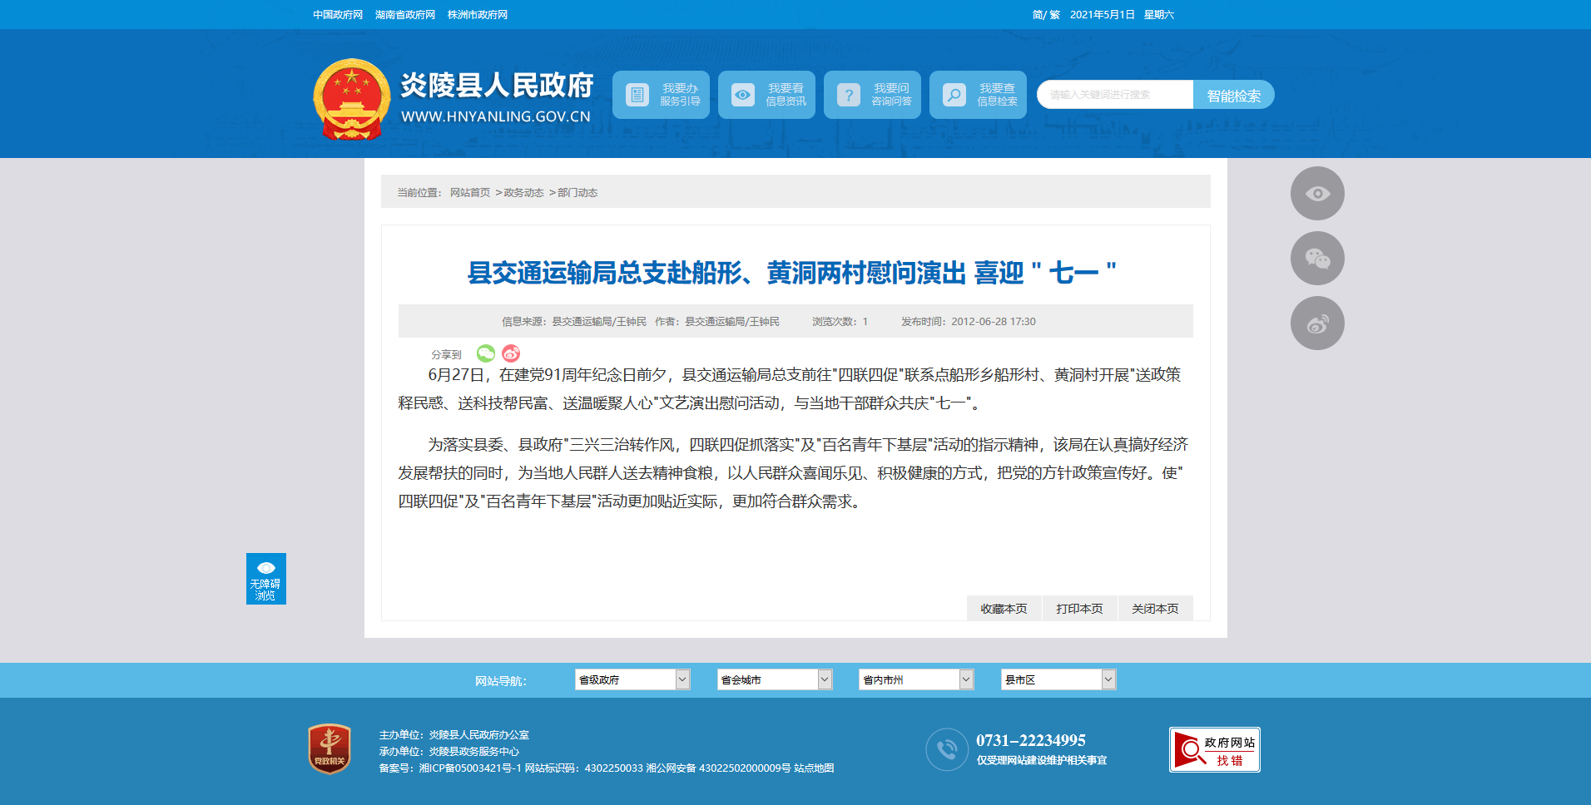Toggle 无障碍浏览 barrier-free browsing mode
Image resolution: width=1591 pixels, height=805 pixels.
click(x=266, y=579)
